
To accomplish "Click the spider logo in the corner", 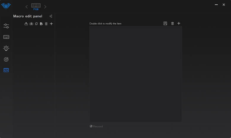I will (6, 6).
